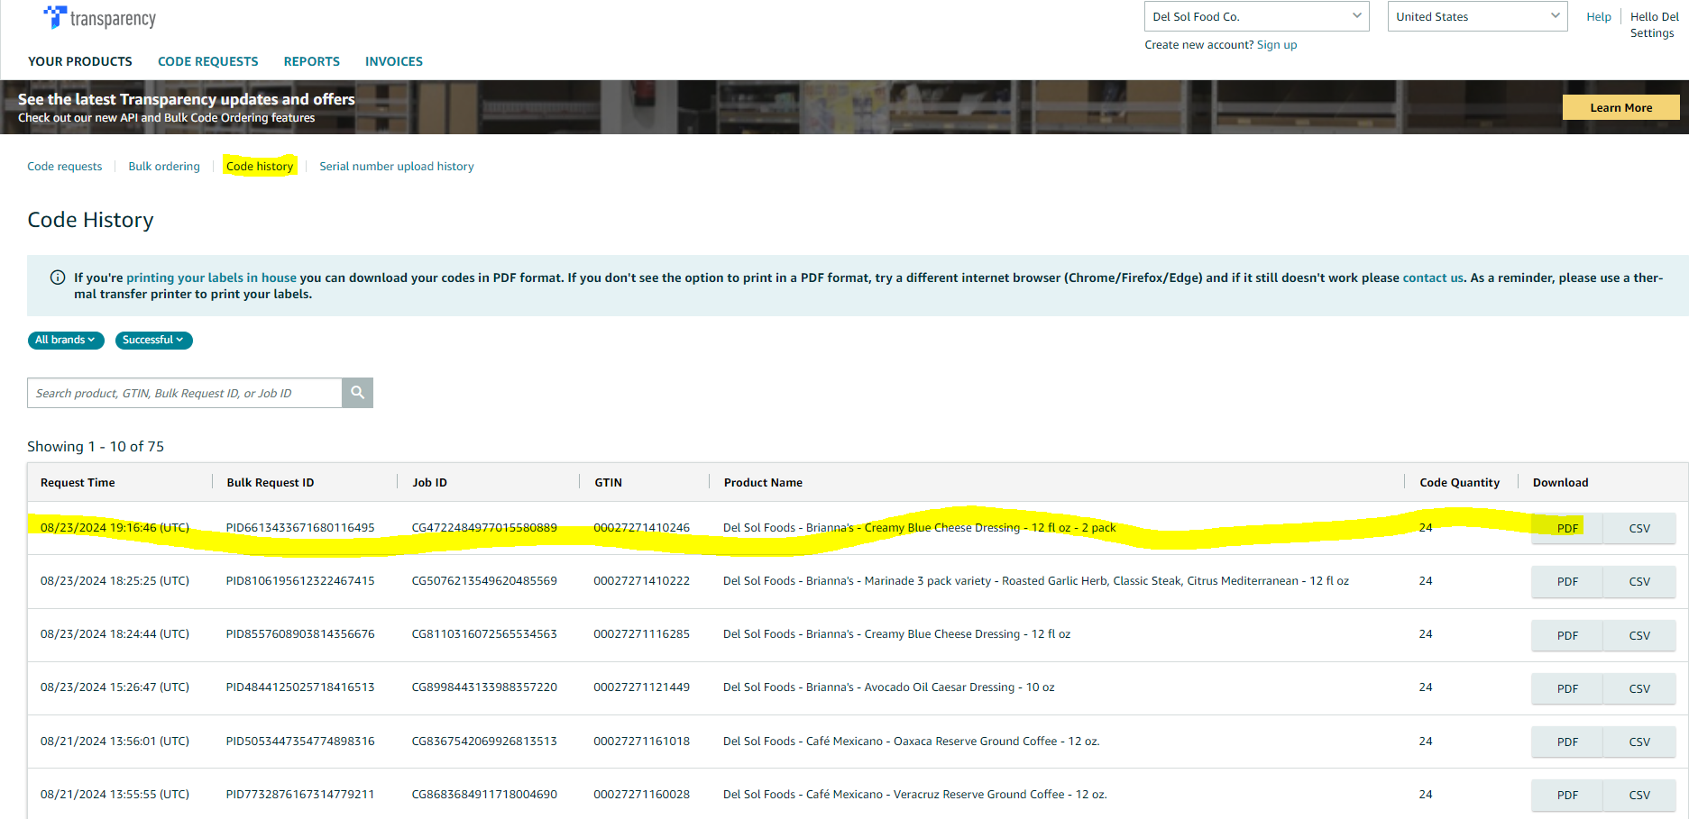
Task: Download CSV for GTIN 00027271116285 row
Action: [1639, 635]
